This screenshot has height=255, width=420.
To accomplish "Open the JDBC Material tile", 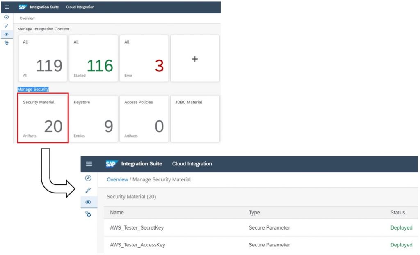I will tap(195, 119).
